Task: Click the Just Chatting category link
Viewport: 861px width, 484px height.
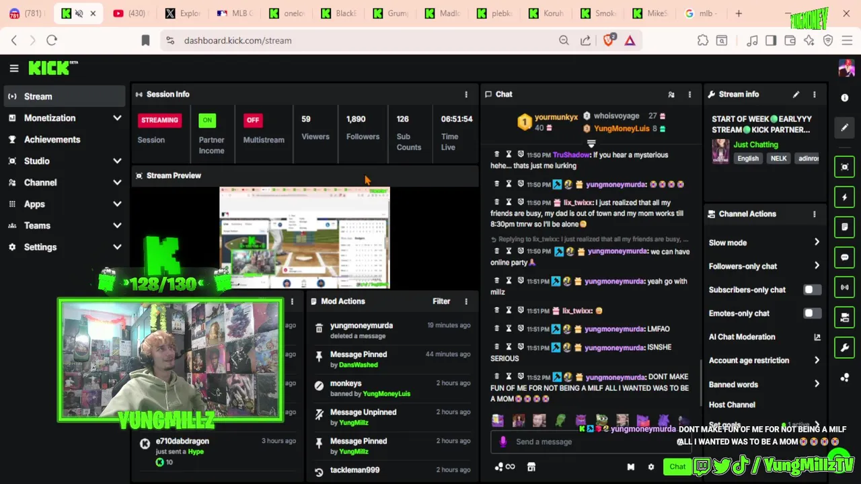Action: point(755,145)
